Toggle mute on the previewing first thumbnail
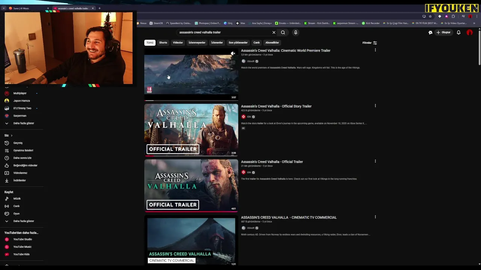Screen dimensions: 481x270 pos(233,54)
